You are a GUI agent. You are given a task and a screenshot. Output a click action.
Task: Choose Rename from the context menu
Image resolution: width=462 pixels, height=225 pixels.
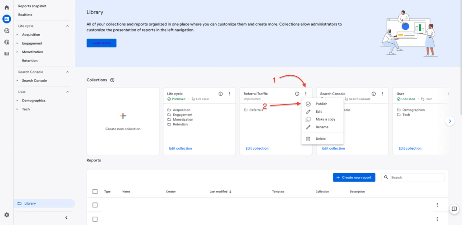(322, 127)
